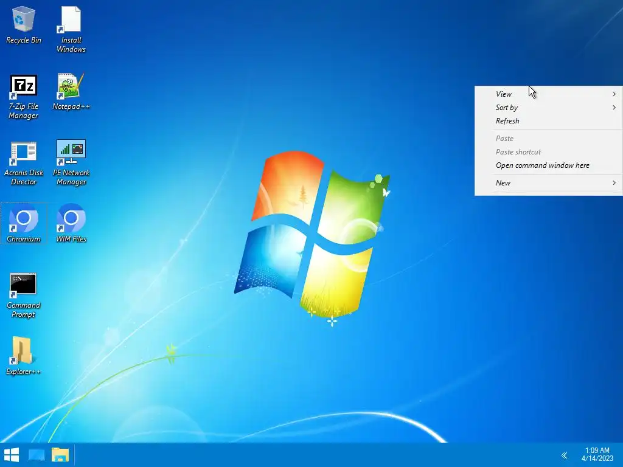Image resolution: width=623 pixels, height=467 pixels.
Task: Click the grayed Paste menu entry
Action: (548, 139)
